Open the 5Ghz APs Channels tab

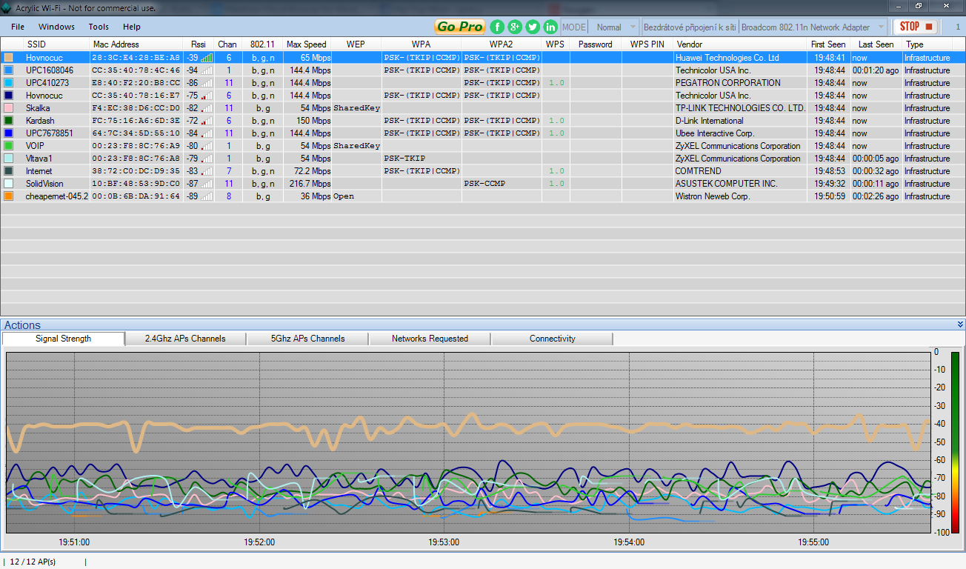tap(307, 339)
